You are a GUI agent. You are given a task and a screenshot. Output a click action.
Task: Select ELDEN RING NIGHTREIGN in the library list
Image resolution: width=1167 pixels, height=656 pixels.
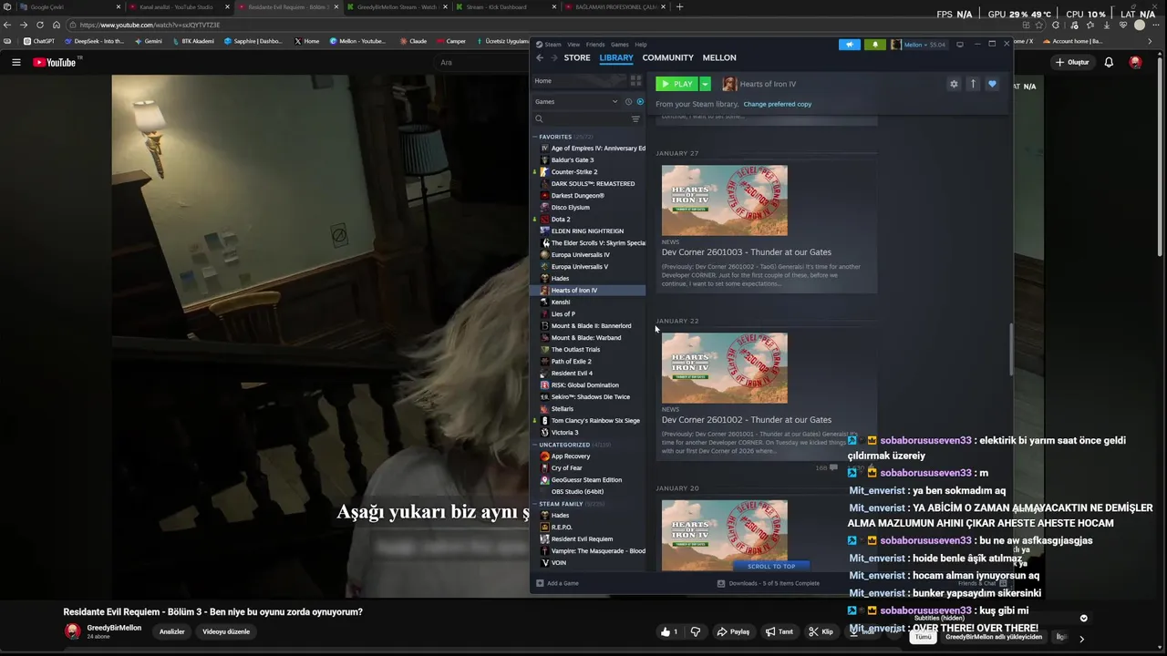point(588,231)
